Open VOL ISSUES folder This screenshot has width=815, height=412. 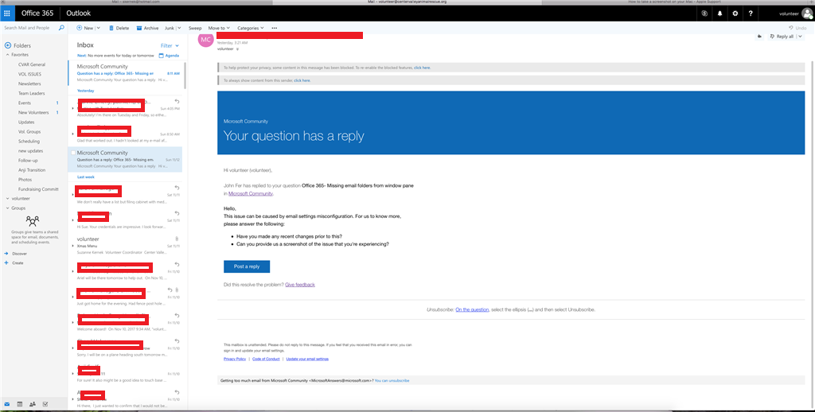29,74
